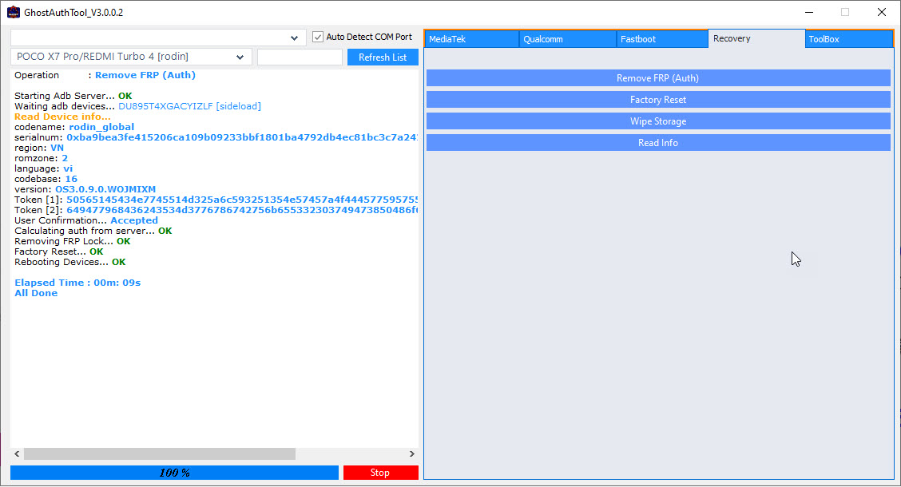Click the 'Starting Adb Server... OK' line
Viewport: 901px width, 487px height.
point(73,96)
